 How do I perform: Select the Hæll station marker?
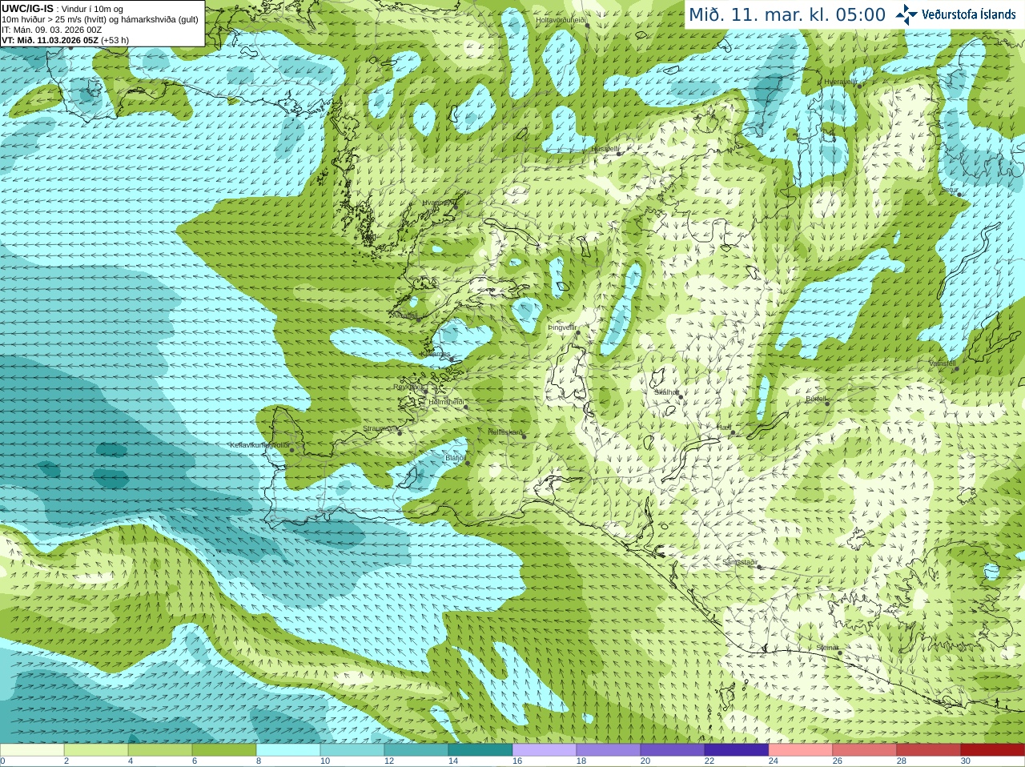733,433
